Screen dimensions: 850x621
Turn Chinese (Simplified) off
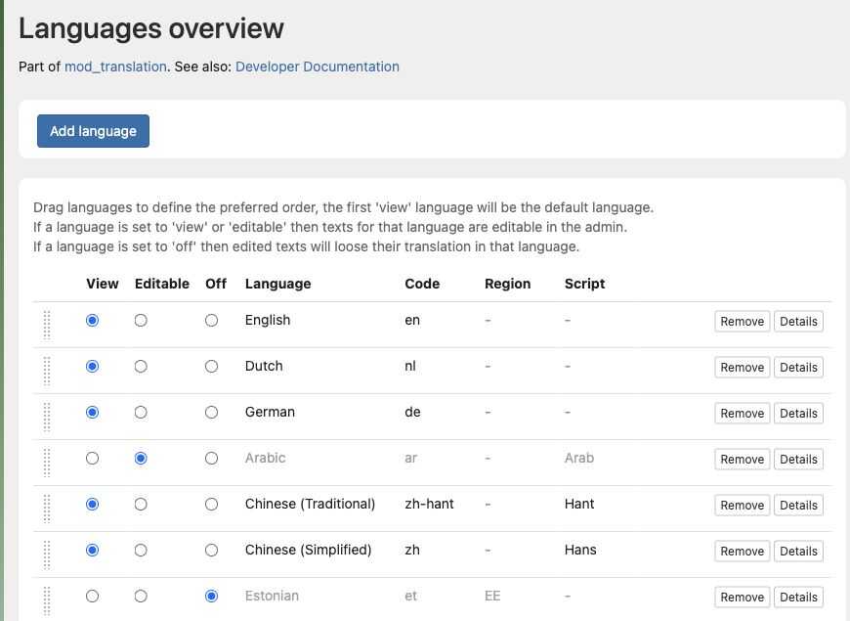coord(211,551)
